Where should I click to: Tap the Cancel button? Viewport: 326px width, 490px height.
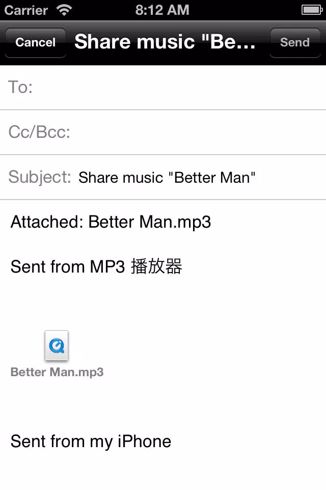(36, 42)
